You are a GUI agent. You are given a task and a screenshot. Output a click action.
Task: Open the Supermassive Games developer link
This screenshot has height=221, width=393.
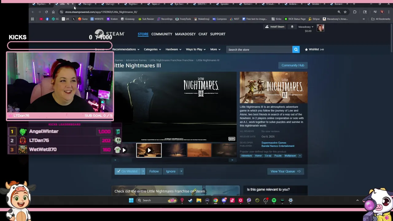(x=274, y=143)
